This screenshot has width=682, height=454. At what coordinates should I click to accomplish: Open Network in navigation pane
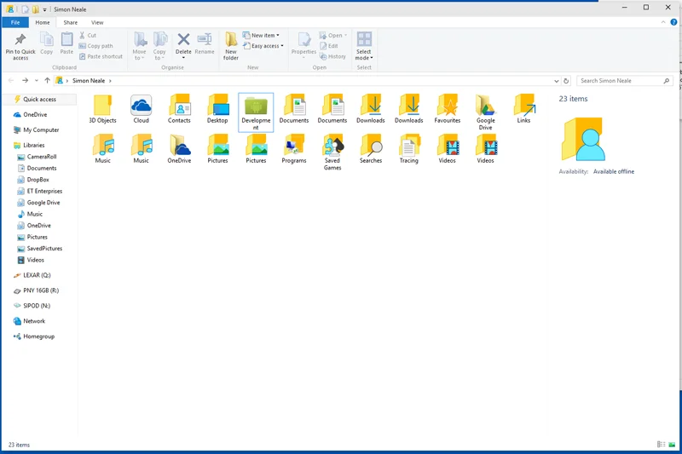tap(34, 321)
